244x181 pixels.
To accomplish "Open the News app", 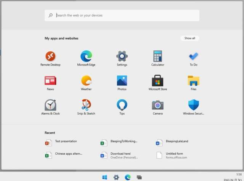I will point(50,83).
